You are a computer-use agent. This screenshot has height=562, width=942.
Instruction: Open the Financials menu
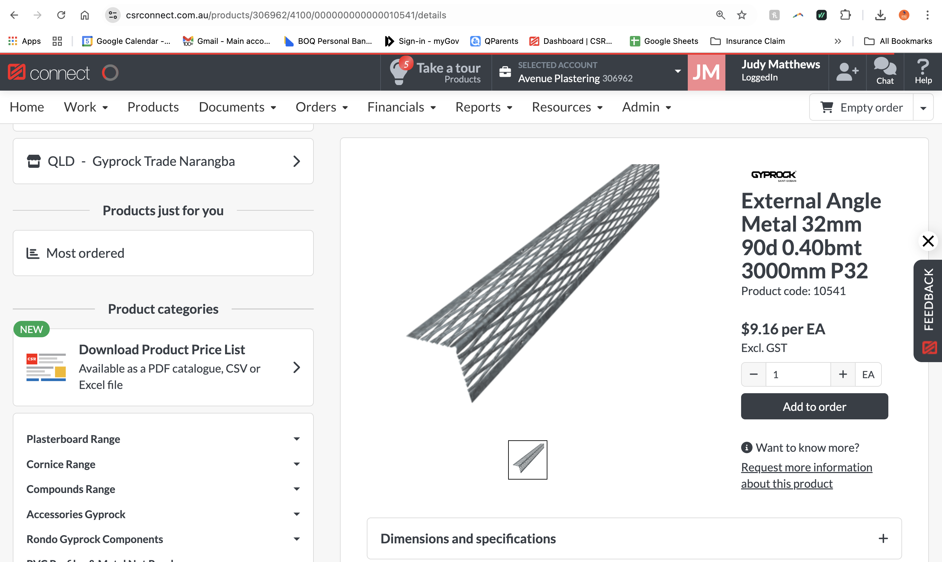point(402,107)
